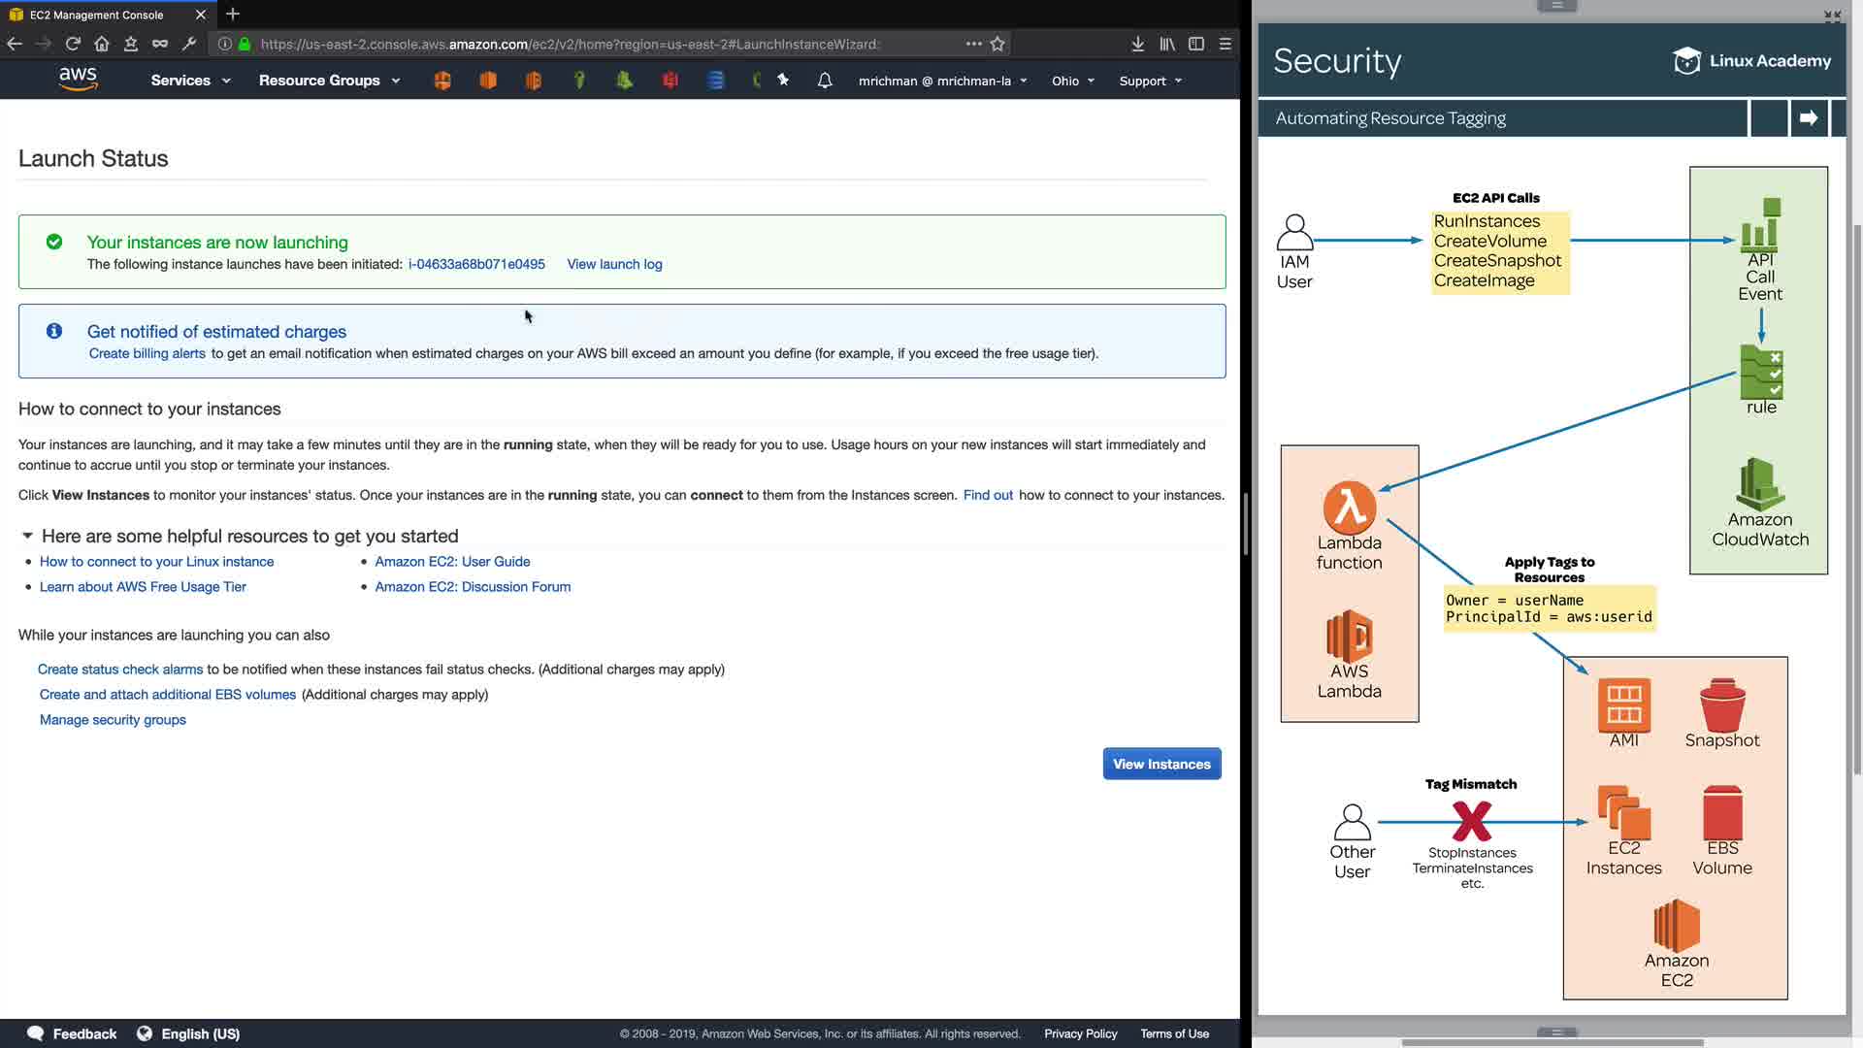Click the Create billing alerts link

147,353
